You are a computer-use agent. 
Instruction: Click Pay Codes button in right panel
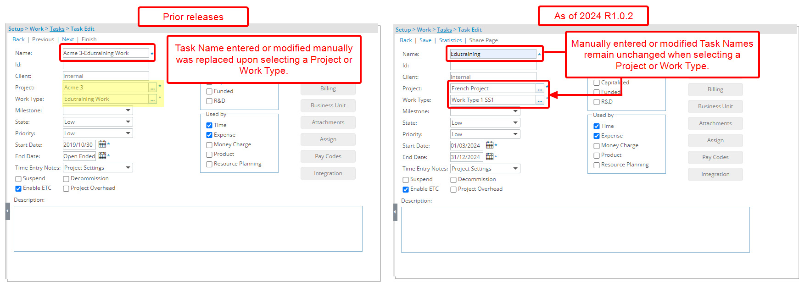[715, 157]
